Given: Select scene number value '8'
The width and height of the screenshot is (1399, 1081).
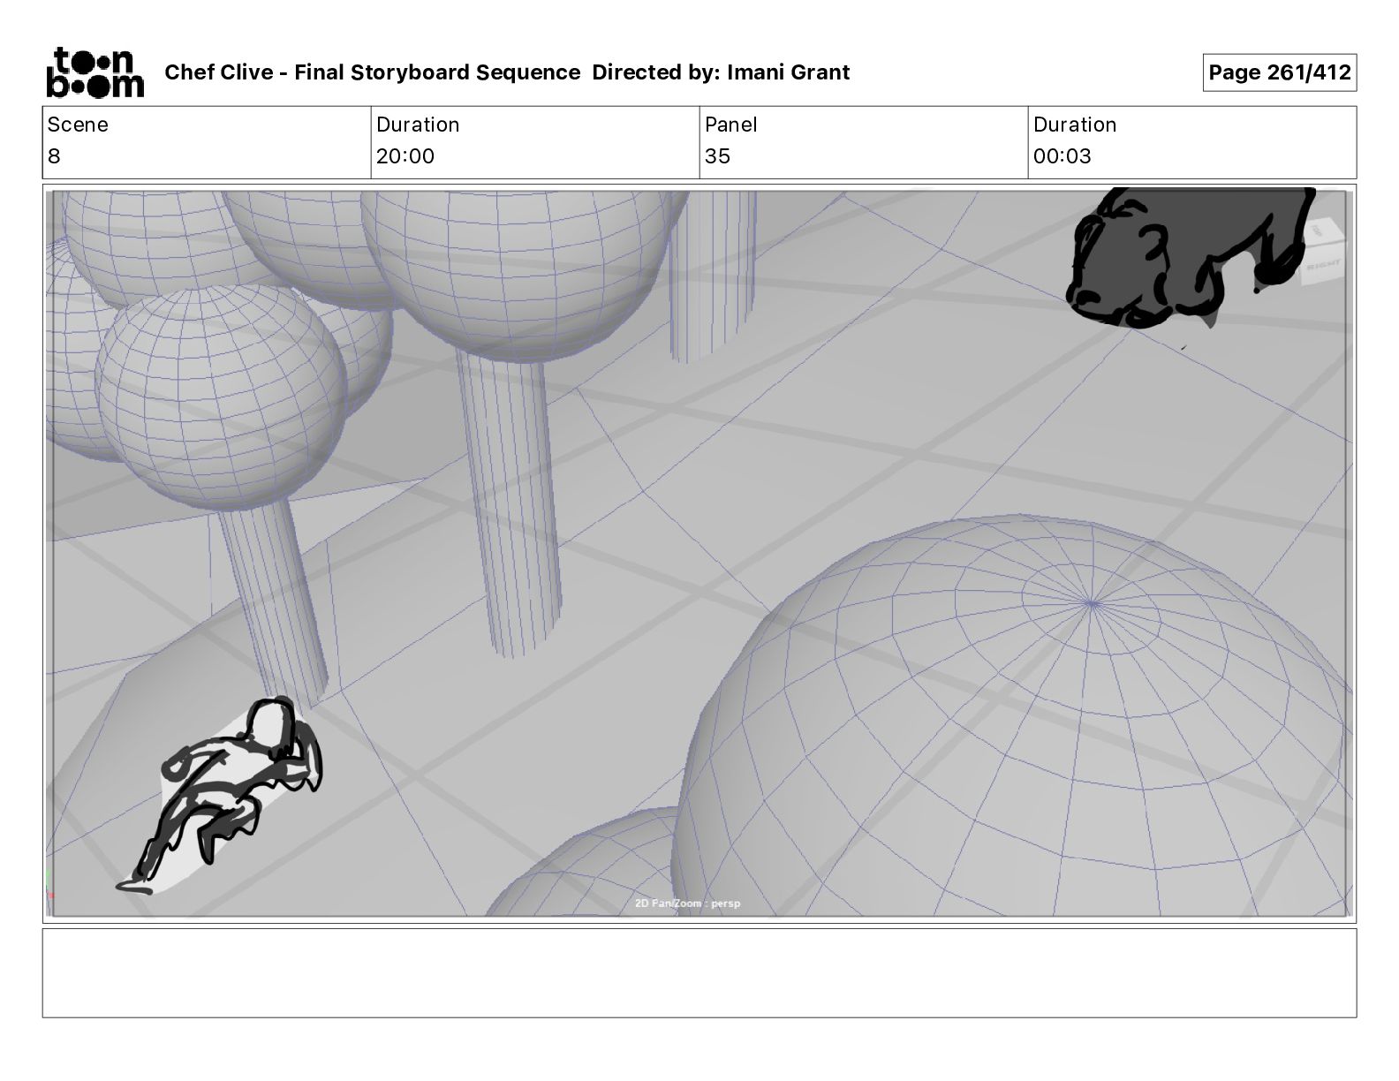Looking at the screenshot, I should click(54, 156).
